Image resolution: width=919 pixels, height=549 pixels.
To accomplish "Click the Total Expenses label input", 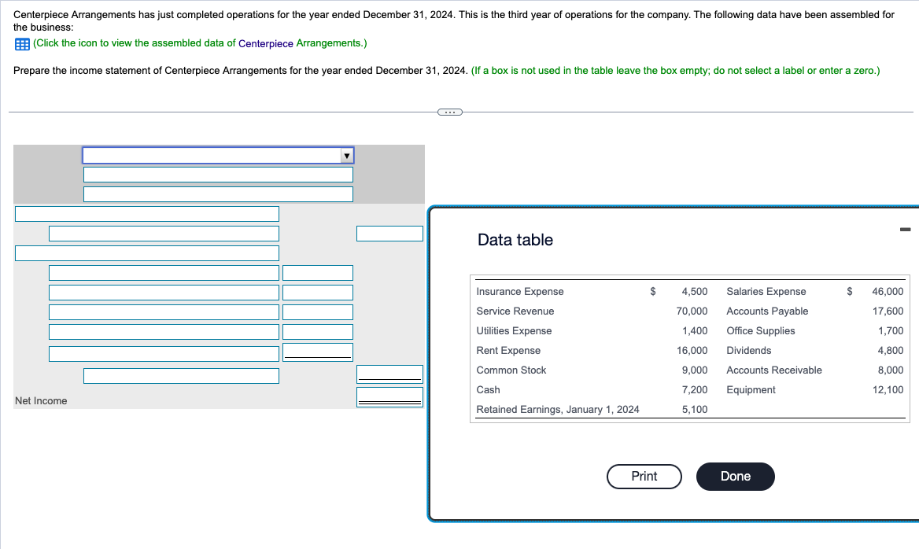I will point(181,376).
